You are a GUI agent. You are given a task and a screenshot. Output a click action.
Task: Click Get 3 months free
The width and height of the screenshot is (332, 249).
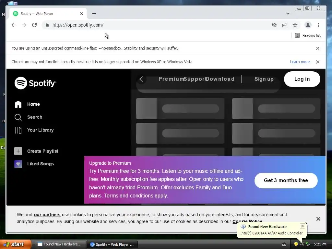pyautogui.click(x=286, y=180)
